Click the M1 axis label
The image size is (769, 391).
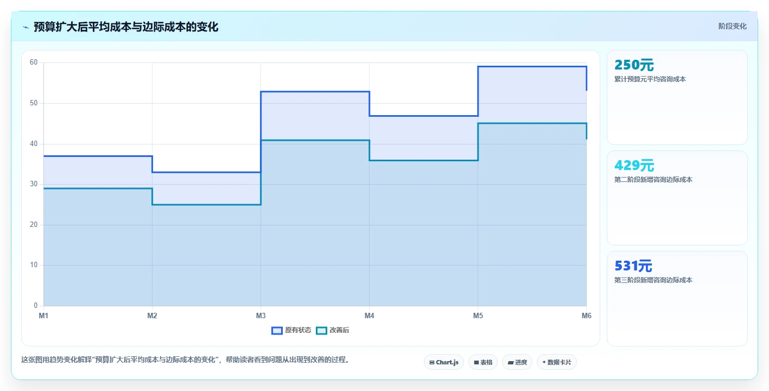coord(43,316)
